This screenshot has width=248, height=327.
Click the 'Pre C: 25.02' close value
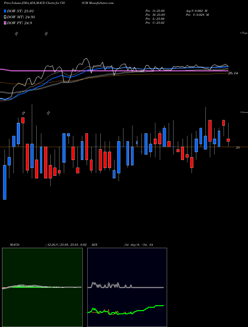[x=155, y=23]
